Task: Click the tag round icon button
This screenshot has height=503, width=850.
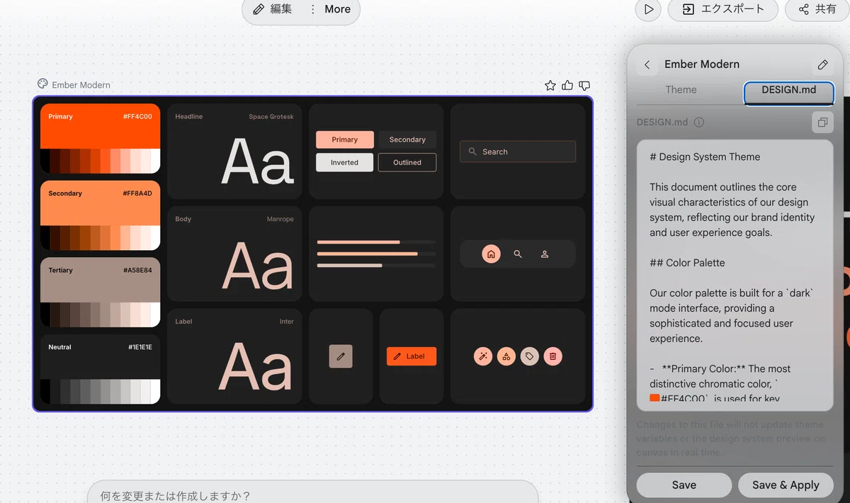Action: coord(530,356)
